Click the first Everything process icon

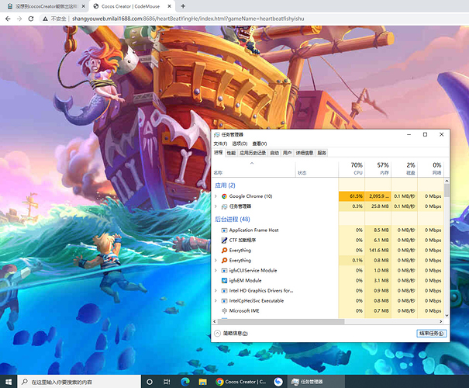(x=224, y=251)
